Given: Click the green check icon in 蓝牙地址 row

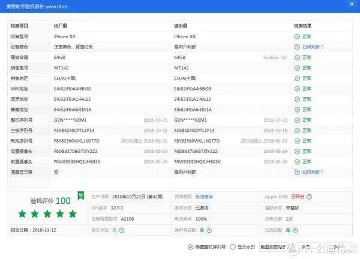Looking at the screenshot, I should (x=297, y=99).
